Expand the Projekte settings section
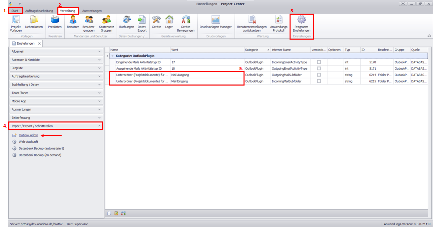433x227 pixels. (x=56, y=68)
